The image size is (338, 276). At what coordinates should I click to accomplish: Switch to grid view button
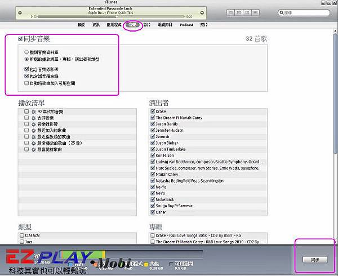[247, 12]
